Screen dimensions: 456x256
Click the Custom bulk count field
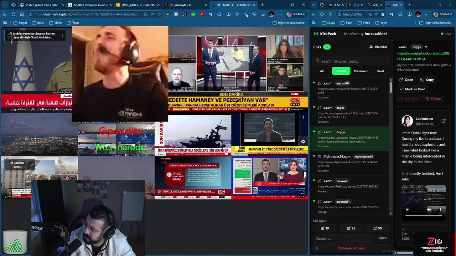[343, 238]
